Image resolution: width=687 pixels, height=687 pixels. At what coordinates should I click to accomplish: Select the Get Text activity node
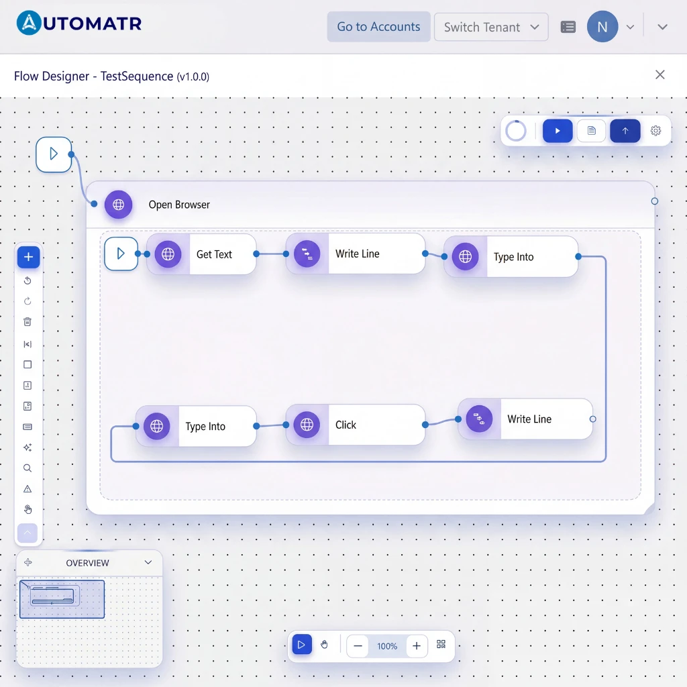tap(201, 254)
